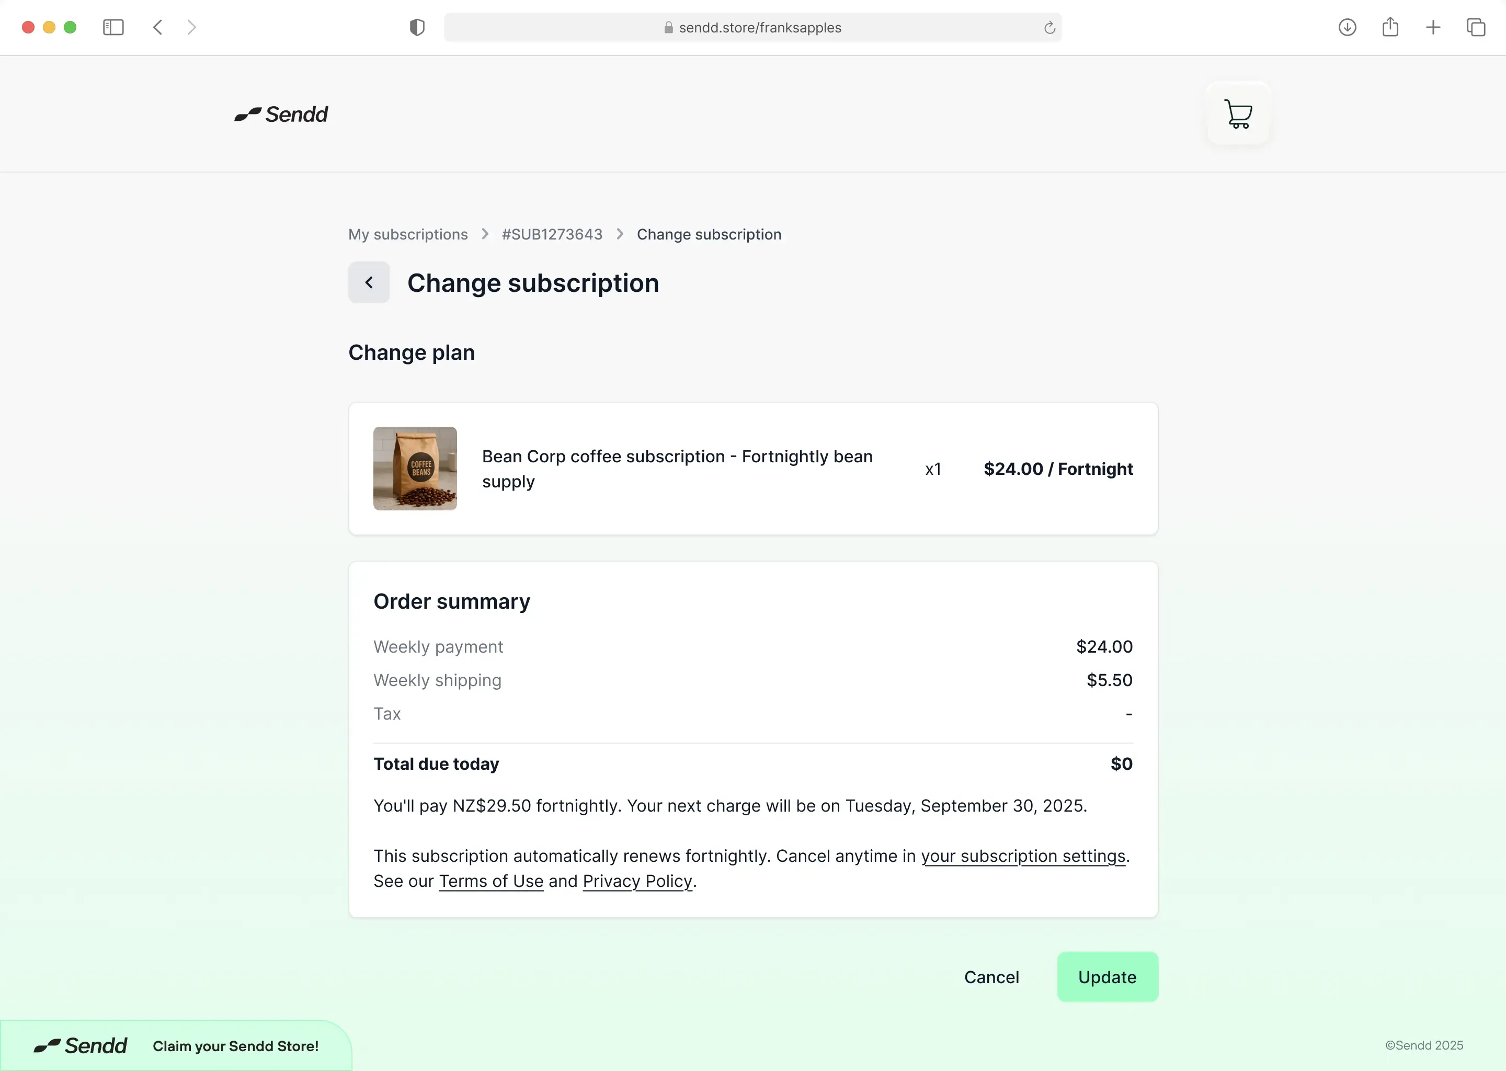Viewport: 1506px width, 1071px height.
Task: Open the privacy shield report
Action: click(x=417, y=27)
